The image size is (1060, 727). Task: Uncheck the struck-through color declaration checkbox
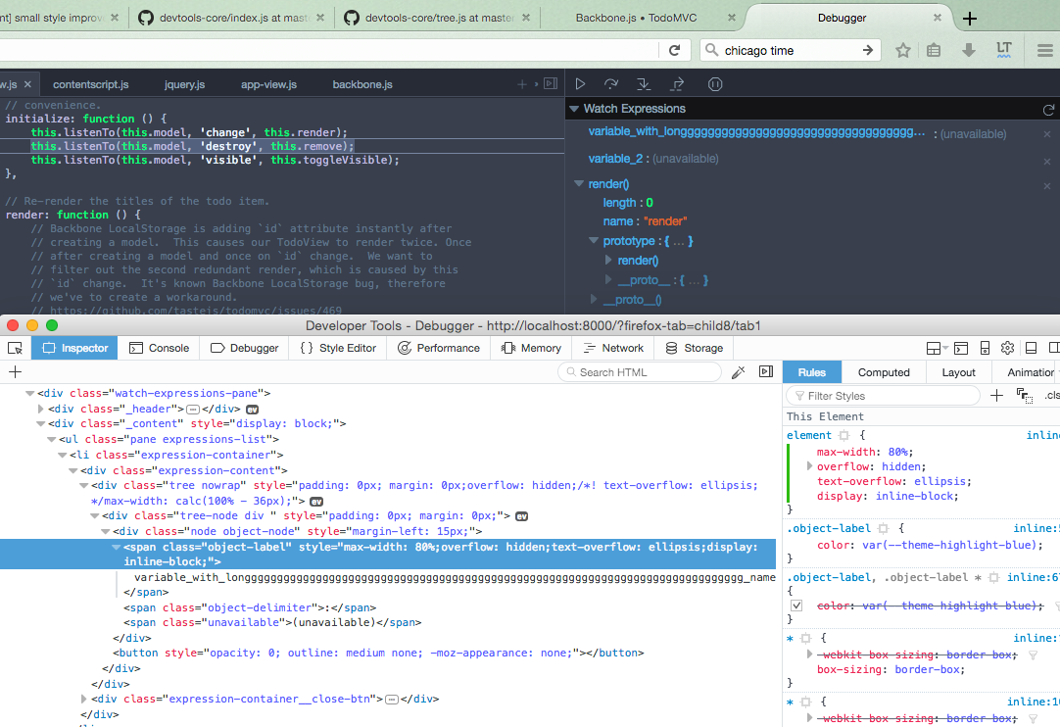[796, 606]
